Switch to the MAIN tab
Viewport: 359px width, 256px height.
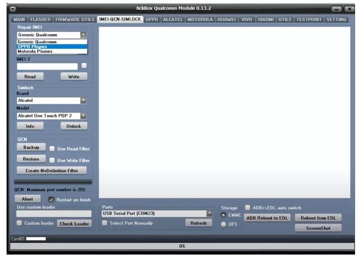point(19,19)
